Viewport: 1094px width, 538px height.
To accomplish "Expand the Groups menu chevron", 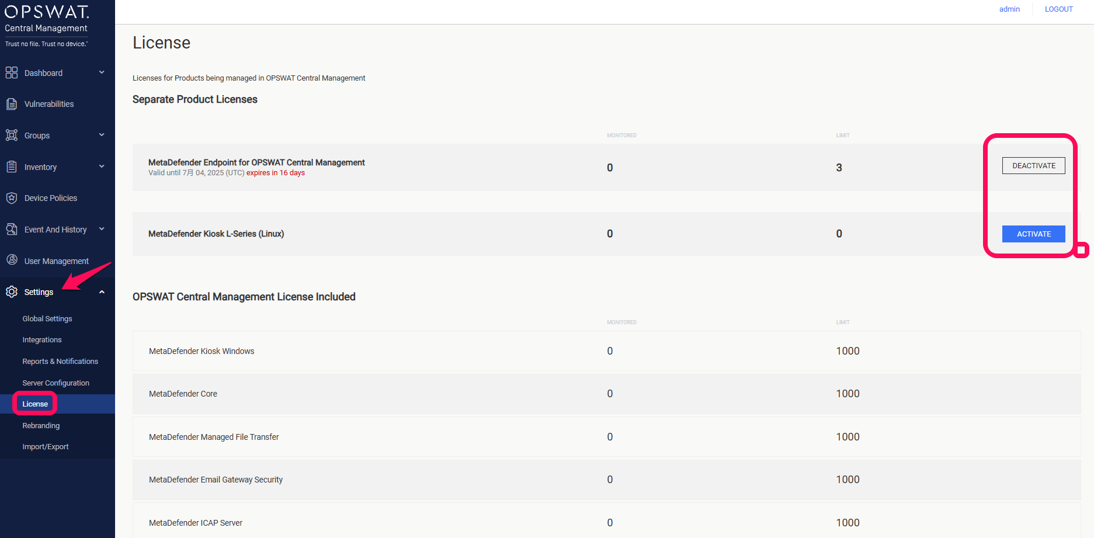I will (102, 135).
